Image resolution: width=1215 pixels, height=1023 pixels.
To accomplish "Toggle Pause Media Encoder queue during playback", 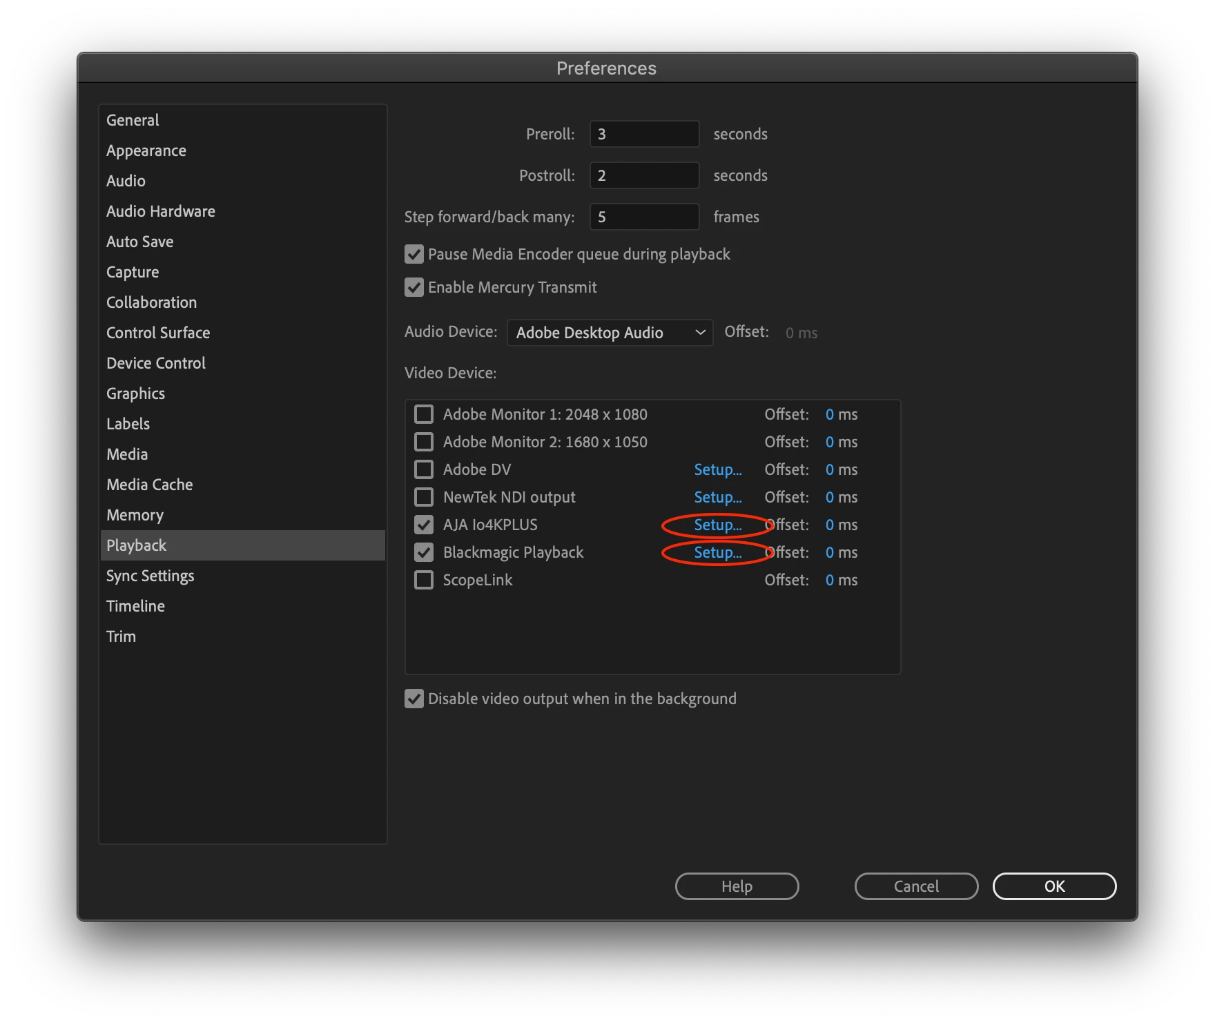I will point(414,254).
